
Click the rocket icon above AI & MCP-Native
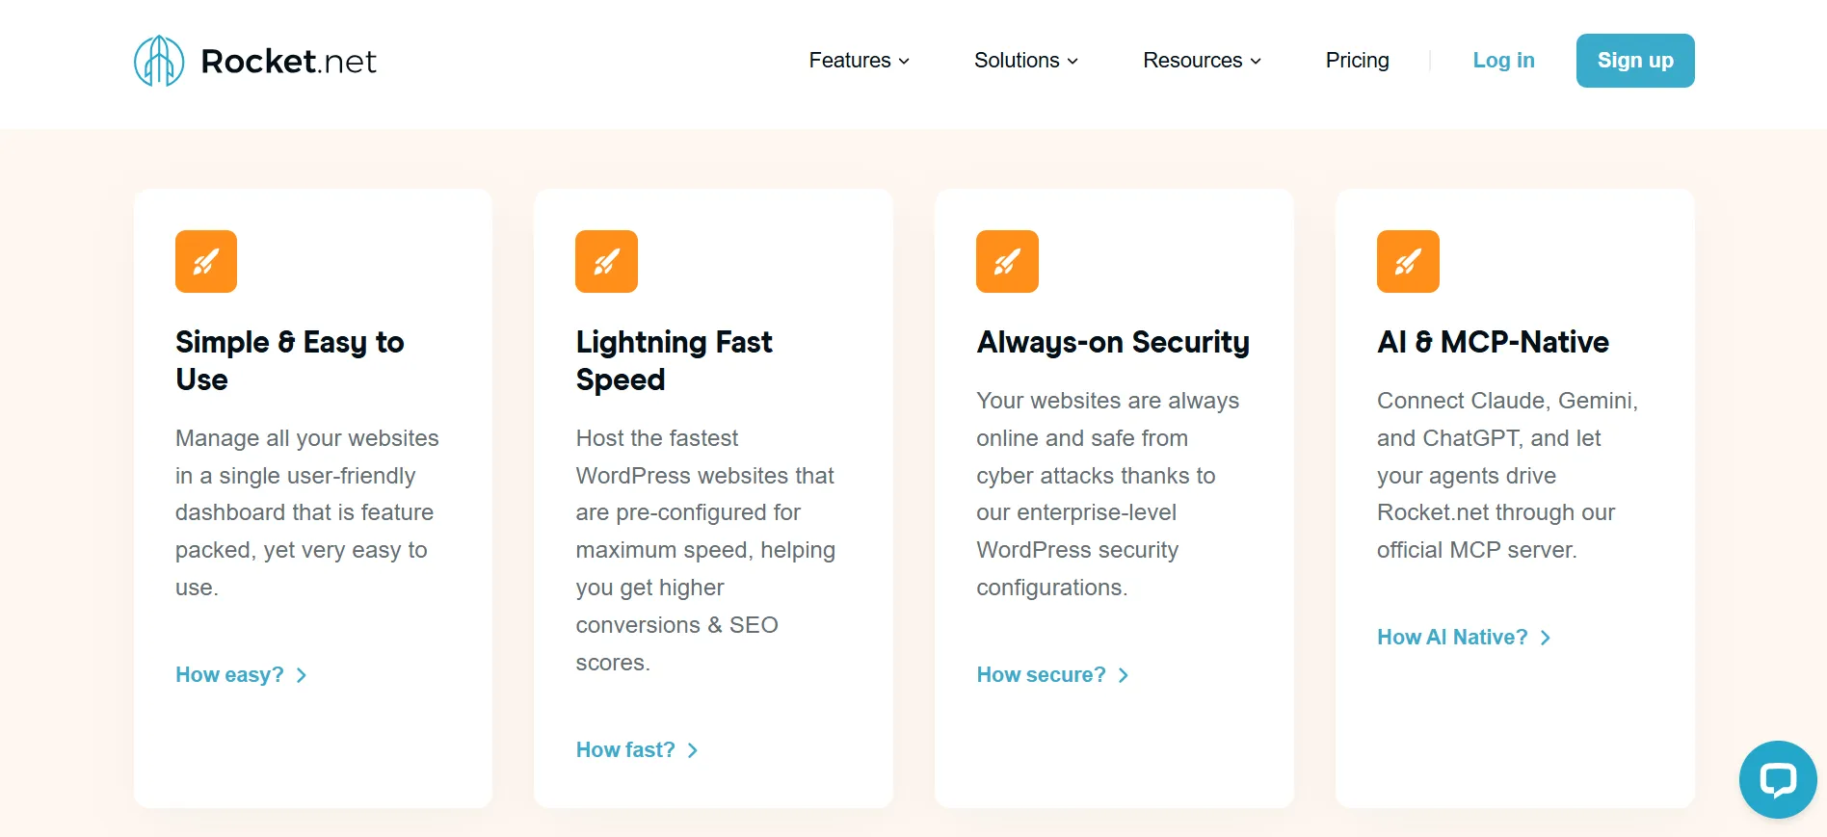point(1408,261)
